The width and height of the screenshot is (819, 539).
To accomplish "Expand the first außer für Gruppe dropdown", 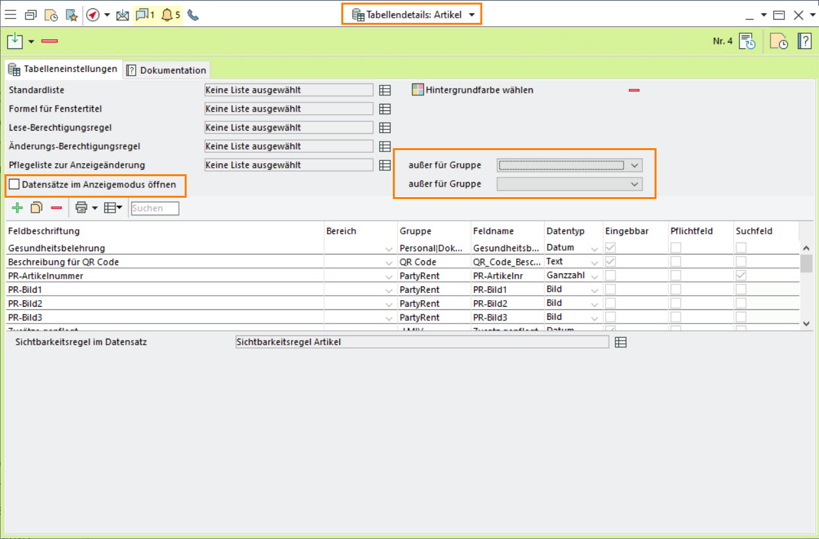I will click(635, 165).
